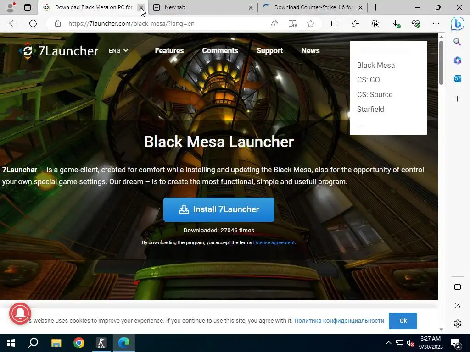Open Browser essentials heart icon
Image resolution: width=470 pixels, height=352 pixels.
(416, 23)
